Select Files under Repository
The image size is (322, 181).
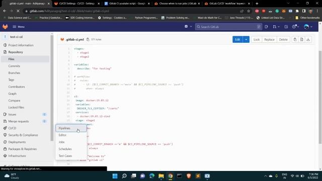(11, 59)
